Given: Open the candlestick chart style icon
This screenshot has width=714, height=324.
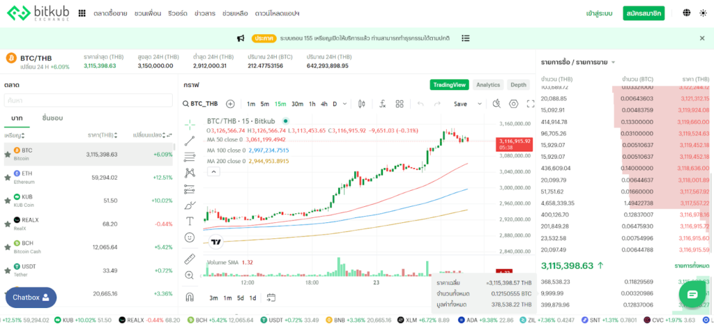Looking at the screenshot, I should pyautogui.click(x=360, y=104).
